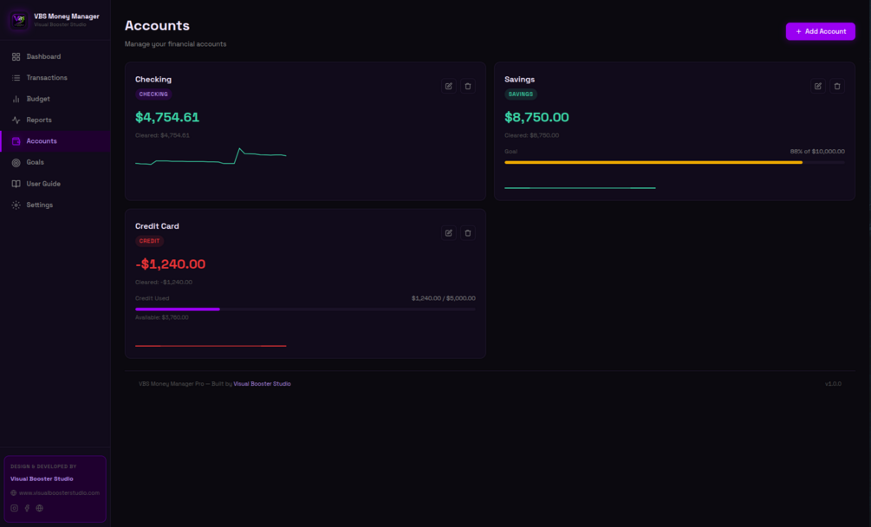Edit the Credit Card account
The height and width of the screenshot is (527, 871).
(448, 232)
